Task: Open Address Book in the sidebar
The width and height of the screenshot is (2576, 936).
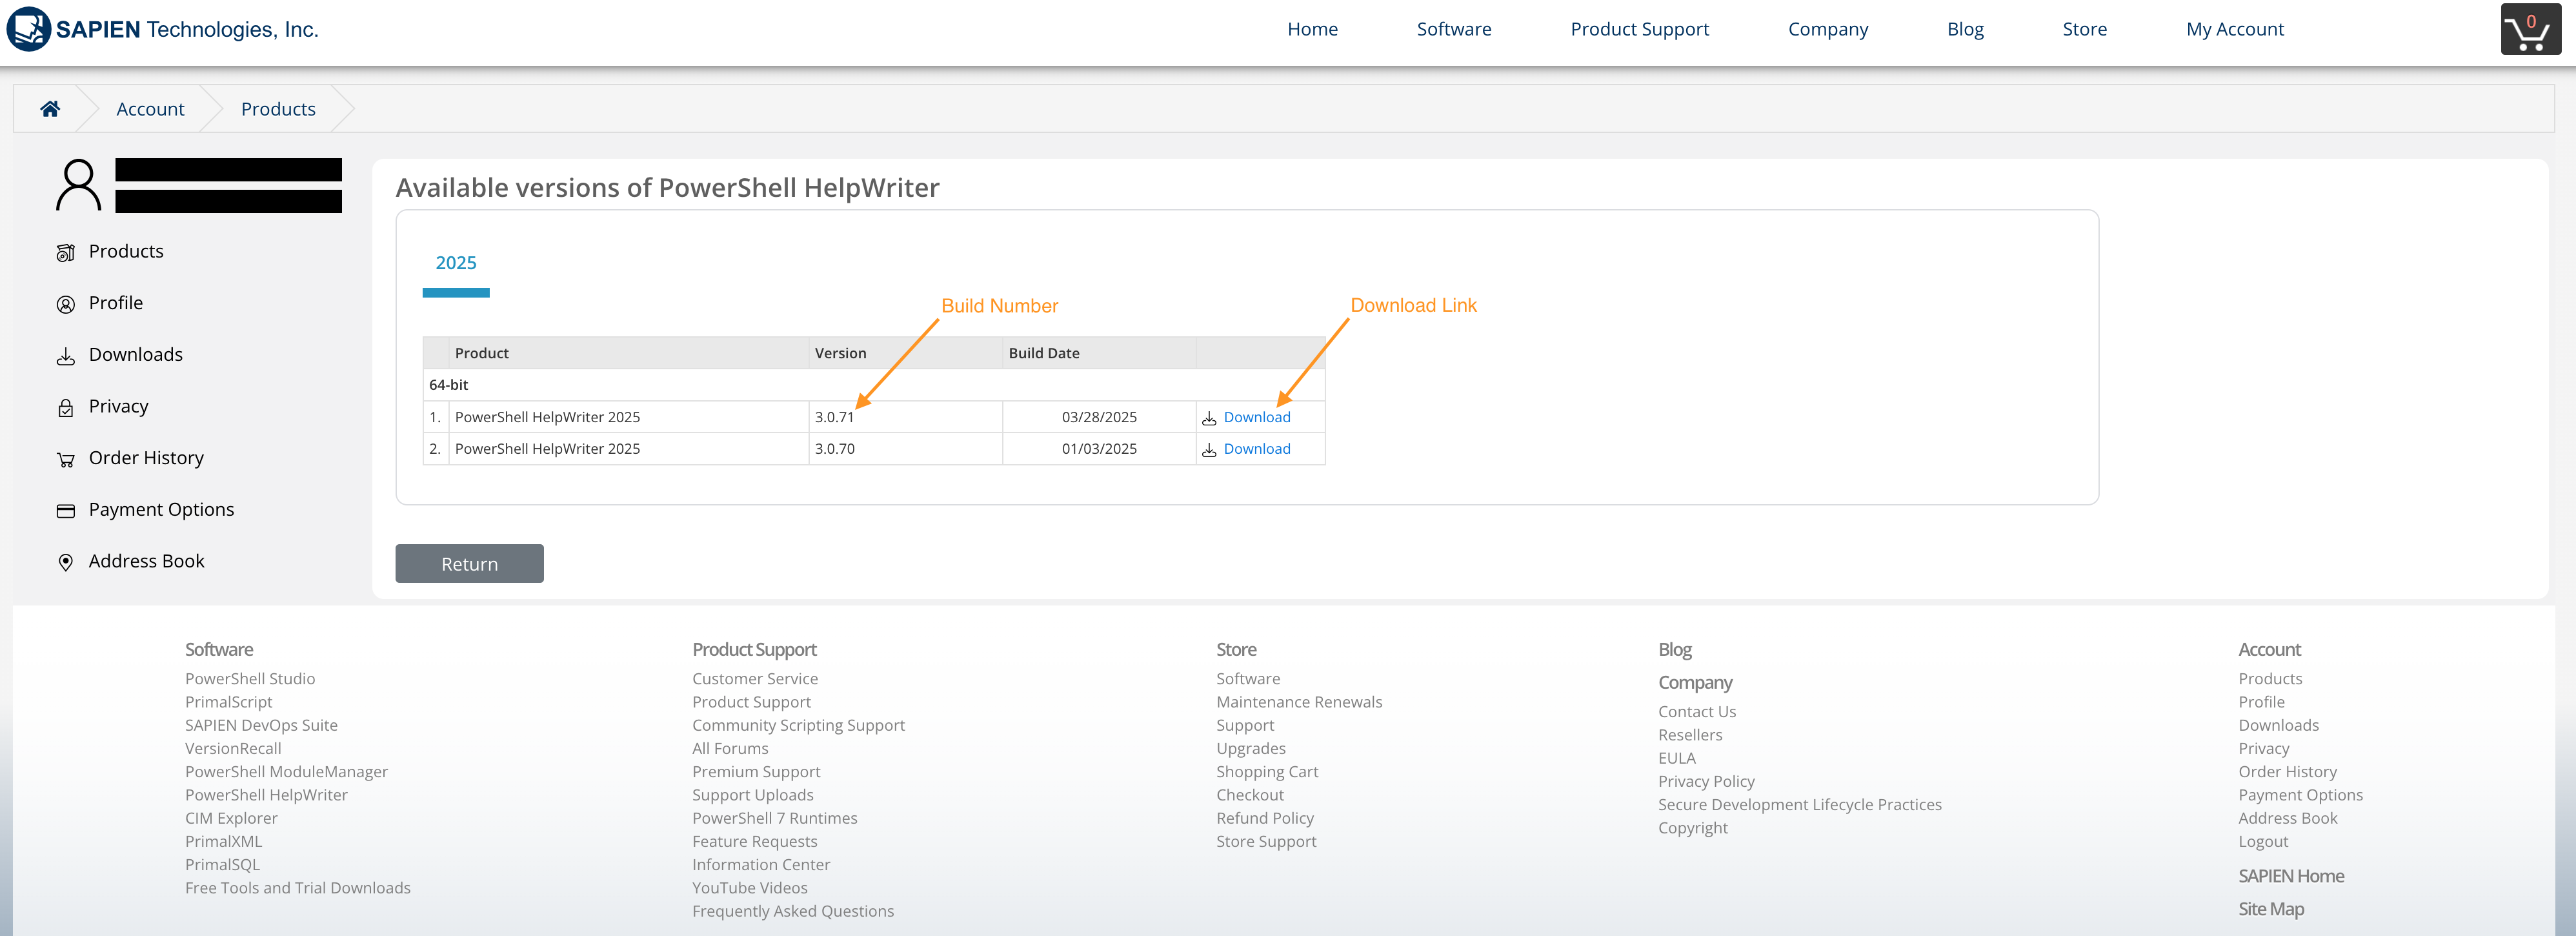Action: tap(146, 561)
